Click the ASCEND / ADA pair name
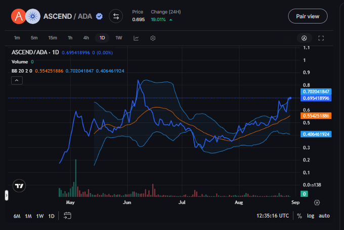 (68, 16)
